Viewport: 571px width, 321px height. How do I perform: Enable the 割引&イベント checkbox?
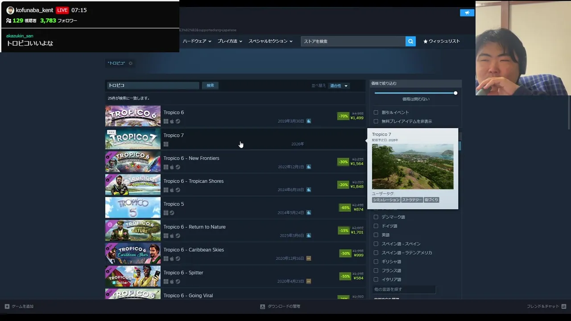tap(376, 112)
